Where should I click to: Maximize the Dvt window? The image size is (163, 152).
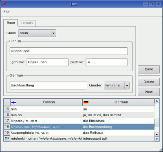[152, 4]
